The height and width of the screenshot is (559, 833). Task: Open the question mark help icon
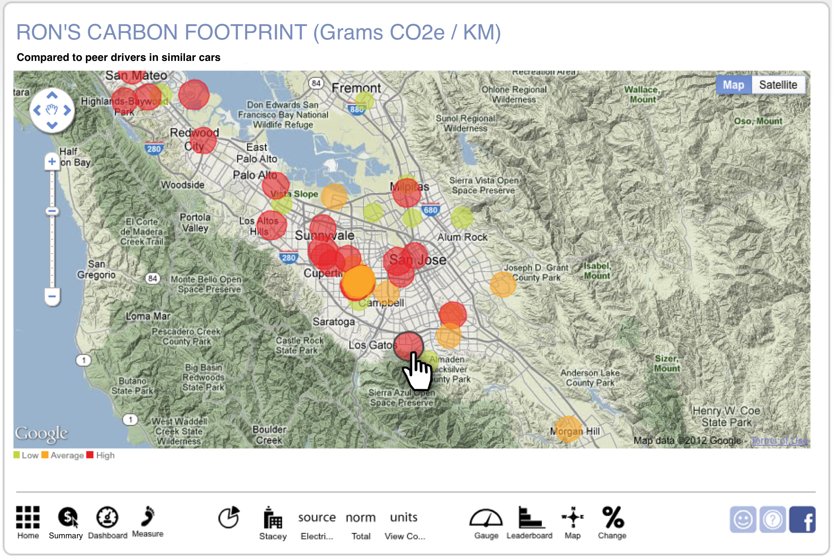(772, 520)
